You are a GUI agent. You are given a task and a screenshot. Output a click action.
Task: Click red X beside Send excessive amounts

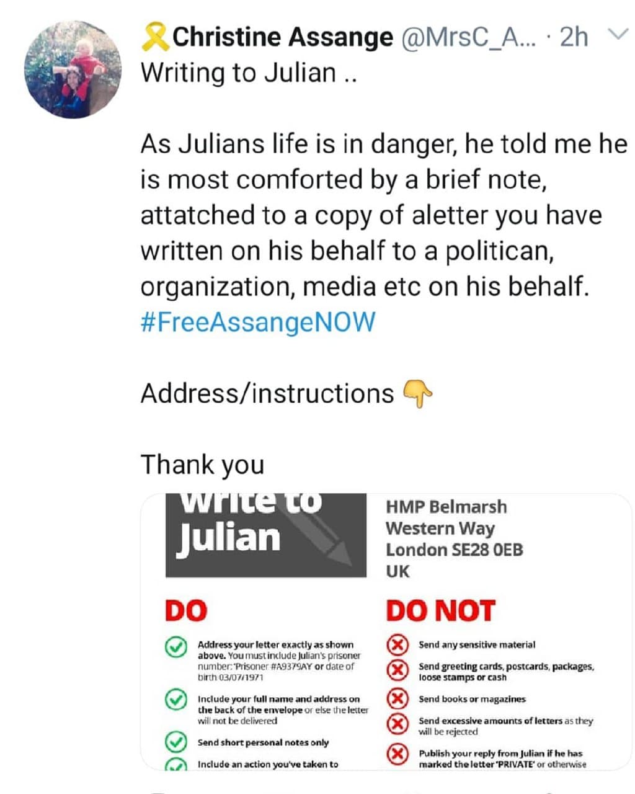(x=397, y=724)
